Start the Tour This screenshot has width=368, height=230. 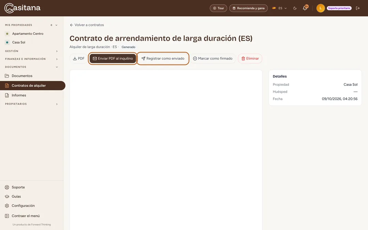[x=218, y=8]
